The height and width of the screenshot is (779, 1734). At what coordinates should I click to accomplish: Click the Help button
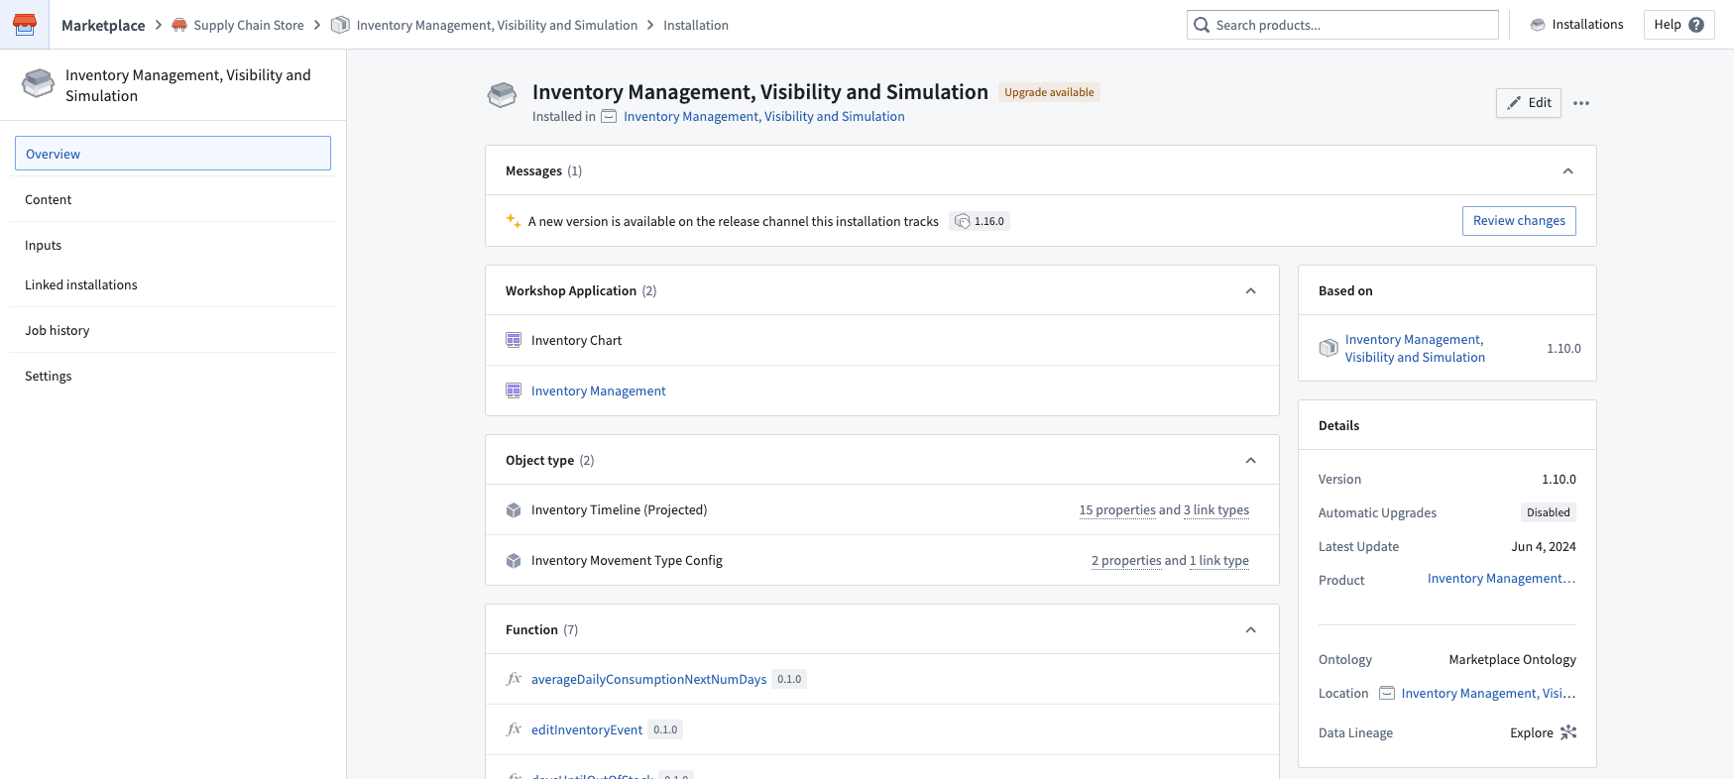[x=1677, y=25]
